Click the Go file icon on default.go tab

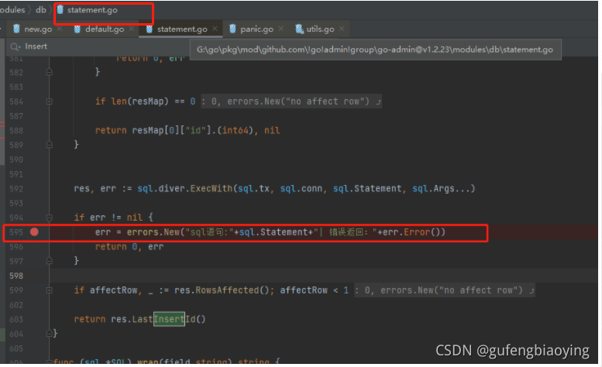coord(77,29)
